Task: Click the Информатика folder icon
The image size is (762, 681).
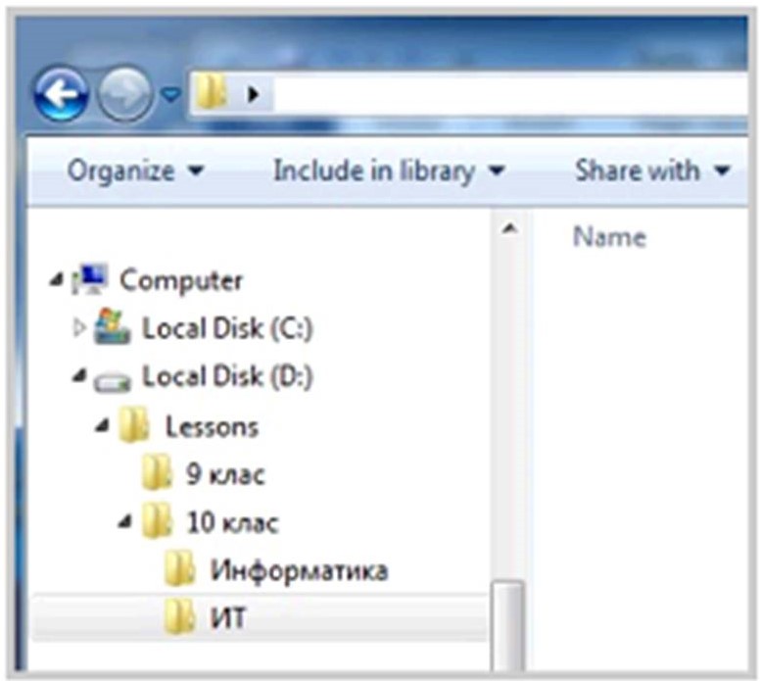Action: coord(179,569)
